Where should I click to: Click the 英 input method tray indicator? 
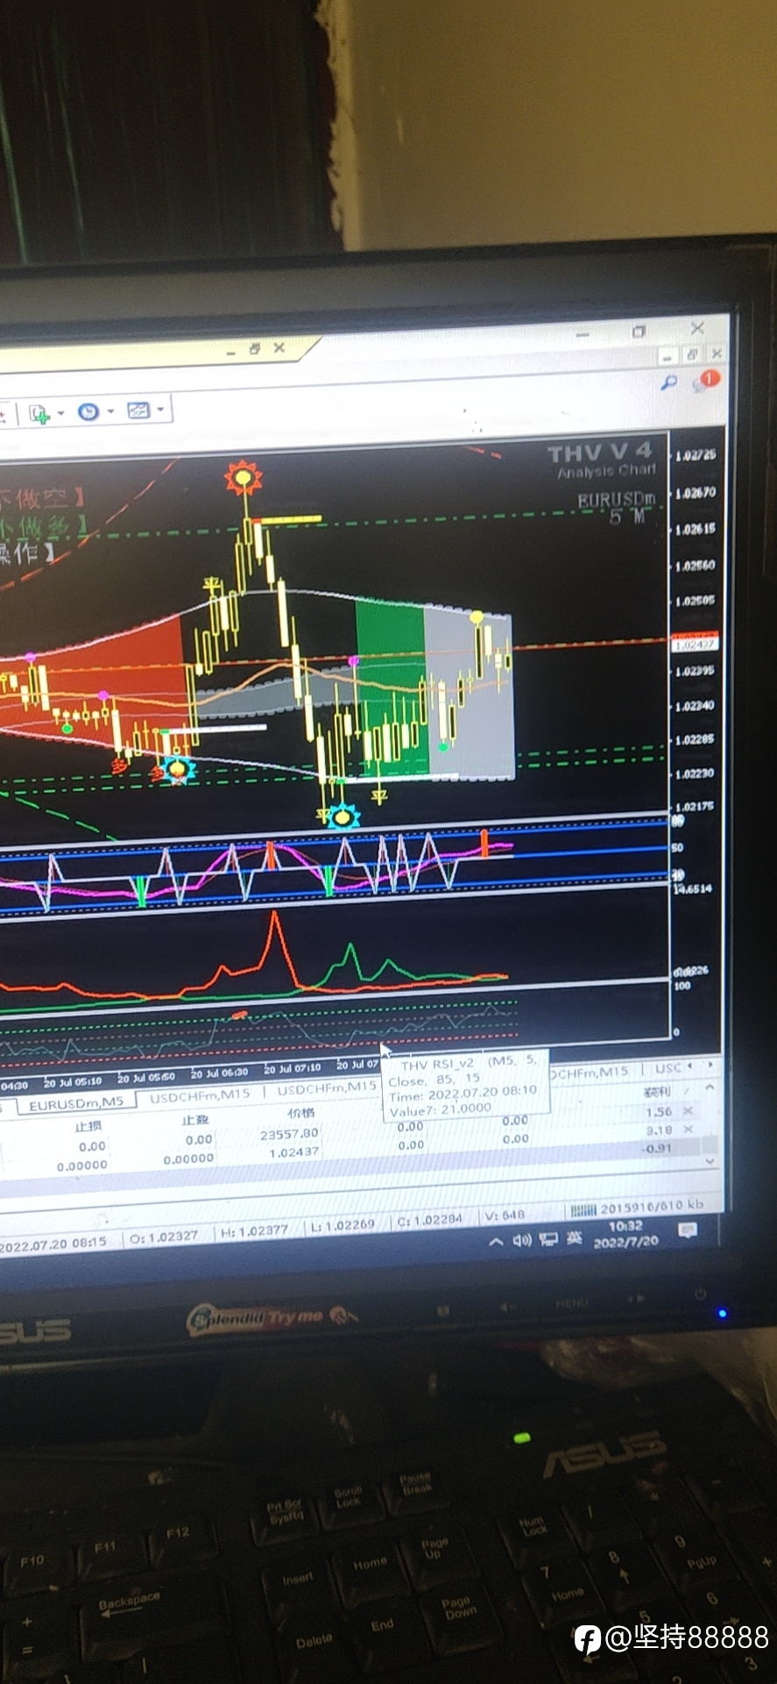(575, 1238)
